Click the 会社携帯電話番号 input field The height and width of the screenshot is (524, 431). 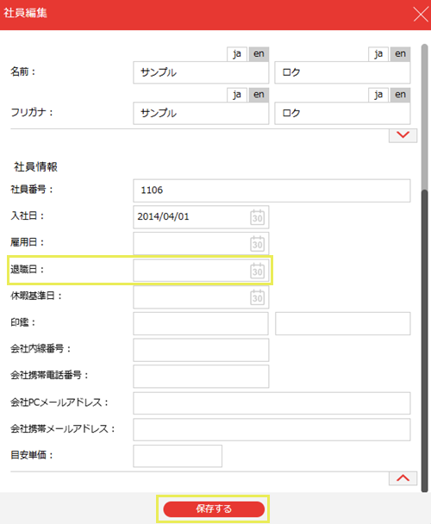201,377
